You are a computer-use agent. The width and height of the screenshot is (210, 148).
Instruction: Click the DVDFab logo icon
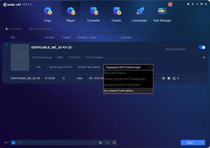(x=5, y=5)
